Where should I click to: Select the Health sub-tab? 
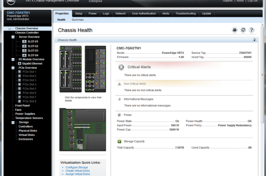click(x=61, y=20)
